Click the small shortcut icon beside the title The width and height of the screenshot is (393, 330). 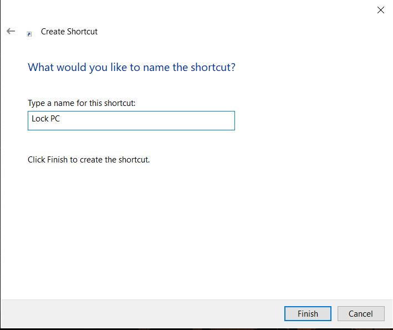pyautogui.click(x=29, y=33)
